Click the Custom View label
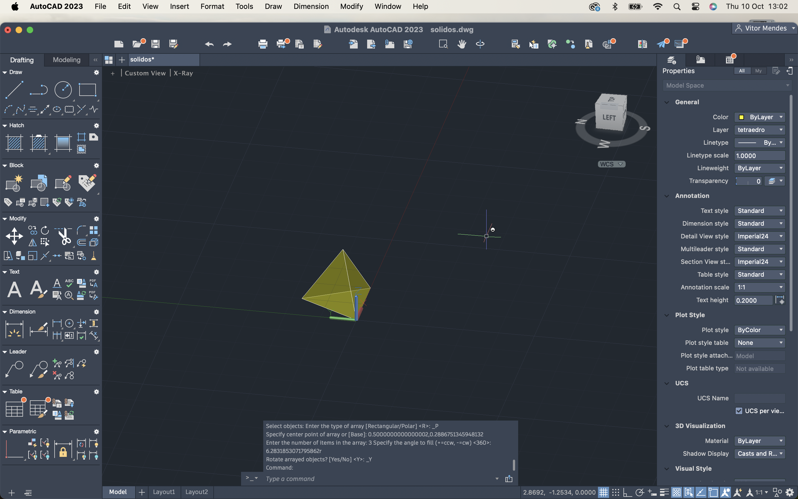The width and height of the screenshot is (798, 499). click(x=145, y=73)
